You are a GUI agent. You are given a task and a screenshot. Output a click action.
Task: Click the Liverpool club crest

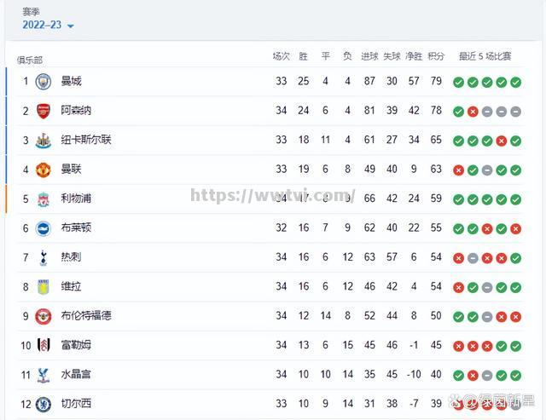[44, 198]
